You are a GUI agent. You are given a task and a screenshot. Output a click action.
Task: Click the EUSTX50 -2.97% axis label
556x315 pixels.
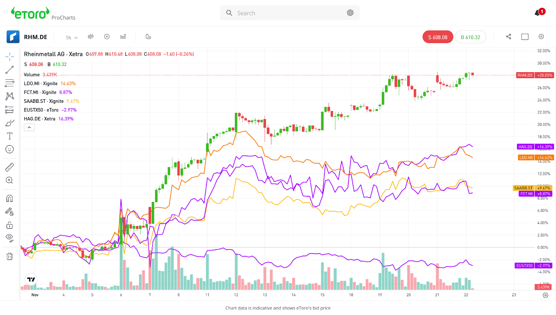[x=534, y=266]
